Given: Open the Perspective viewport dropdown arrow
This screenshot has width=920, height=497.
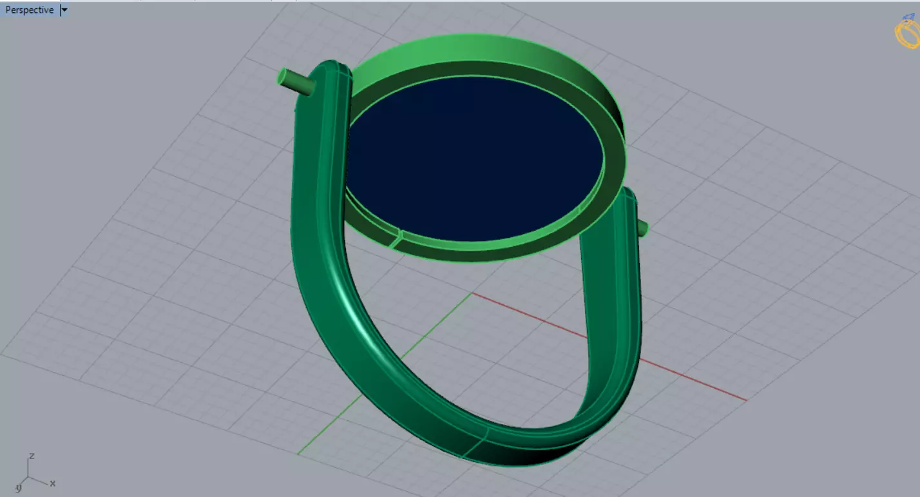Looking at the screenshot, I should click(64, 10).
